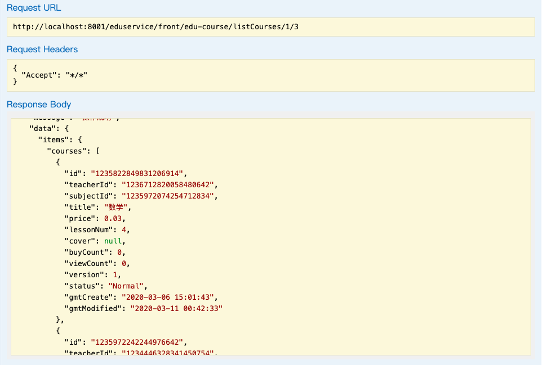Click the "courses" array key
Image resolution: width=543 pixels, height=365 pixels.
64,151
